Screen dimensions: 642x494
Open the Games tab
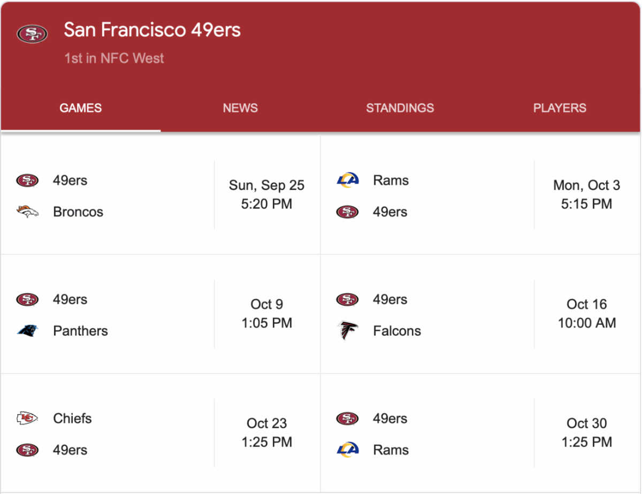[81, 108]
